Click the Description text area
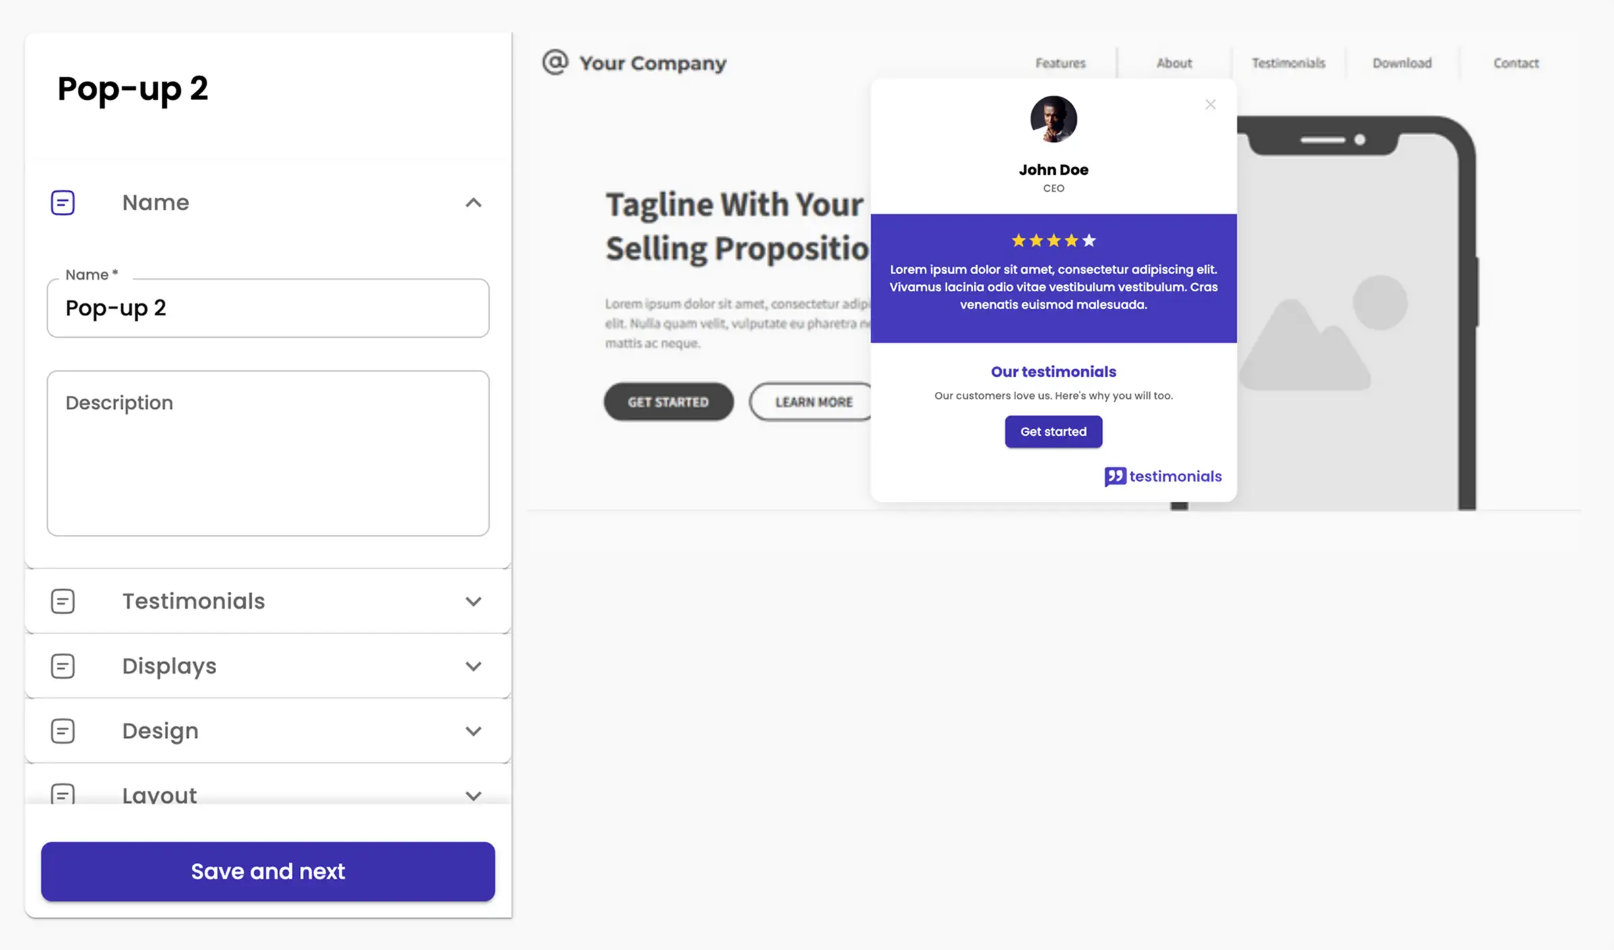The image size is (1614, 950). 268,453
